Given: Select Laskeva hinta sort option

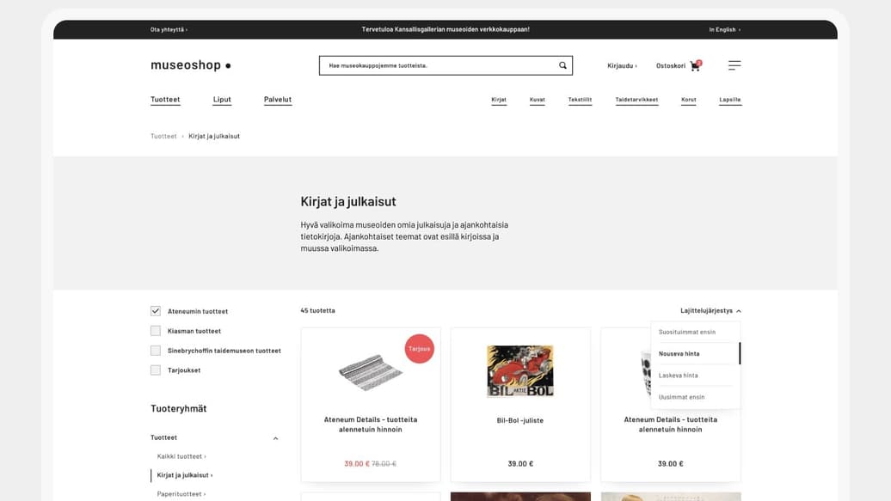Looking at the screenshot, I should point(678,376).
